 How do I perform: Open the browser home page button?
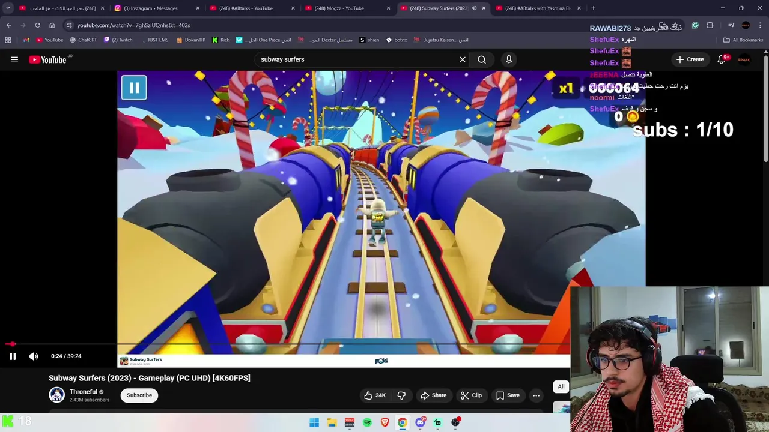[x=52, y=25]
